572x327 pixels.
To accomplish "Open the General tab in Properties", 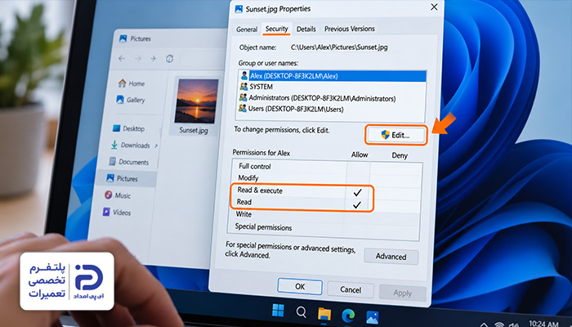I will pos(247,29).
